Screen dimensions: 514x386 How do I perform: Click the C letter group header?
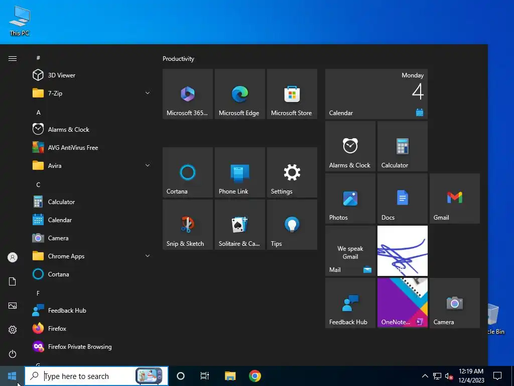pos(38,185)
